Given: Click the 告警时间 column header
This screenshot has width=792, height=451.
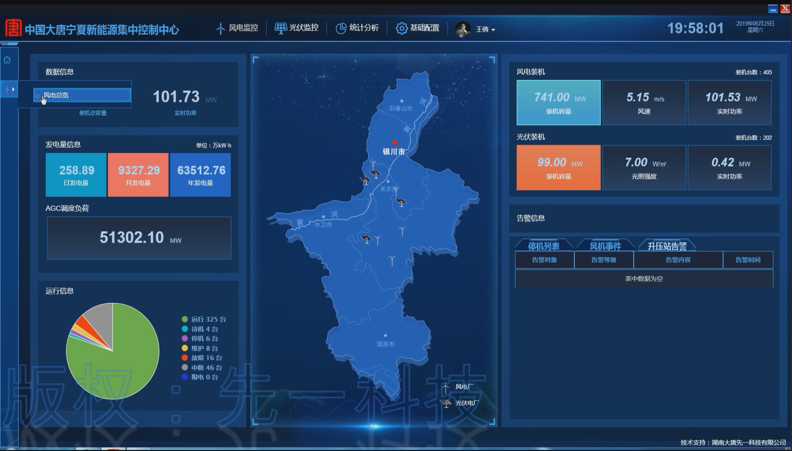Looking at the screenshot, I should click(x=747, y=260).
